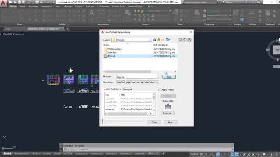The height and width of the screenshot is (157, 280).
Task: Click file list horizontal scrollbar
Action: click(128, 72)
